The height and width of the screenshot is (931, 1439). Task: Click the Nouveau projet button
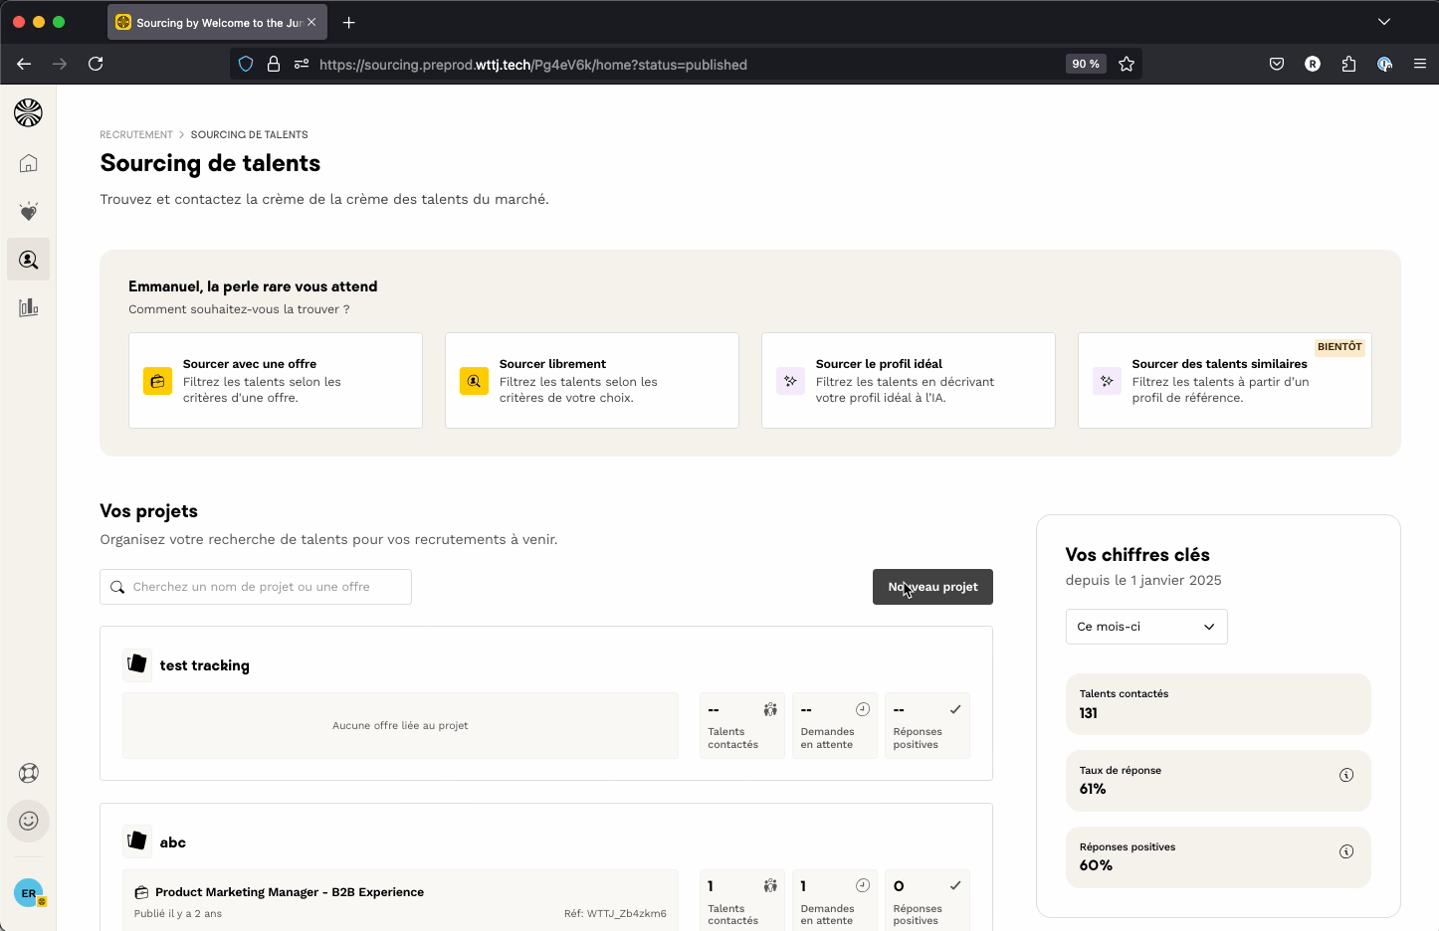click(x=932, y=587)
